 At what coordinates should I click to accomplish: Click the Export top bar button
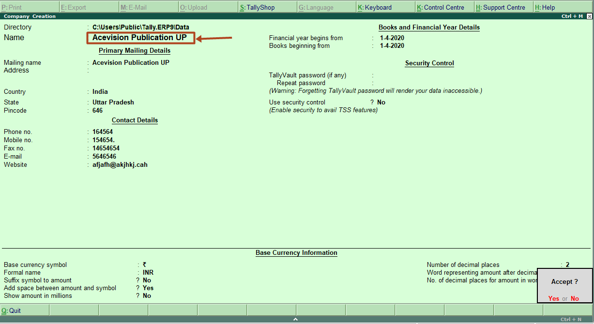(x=89, y=7)
